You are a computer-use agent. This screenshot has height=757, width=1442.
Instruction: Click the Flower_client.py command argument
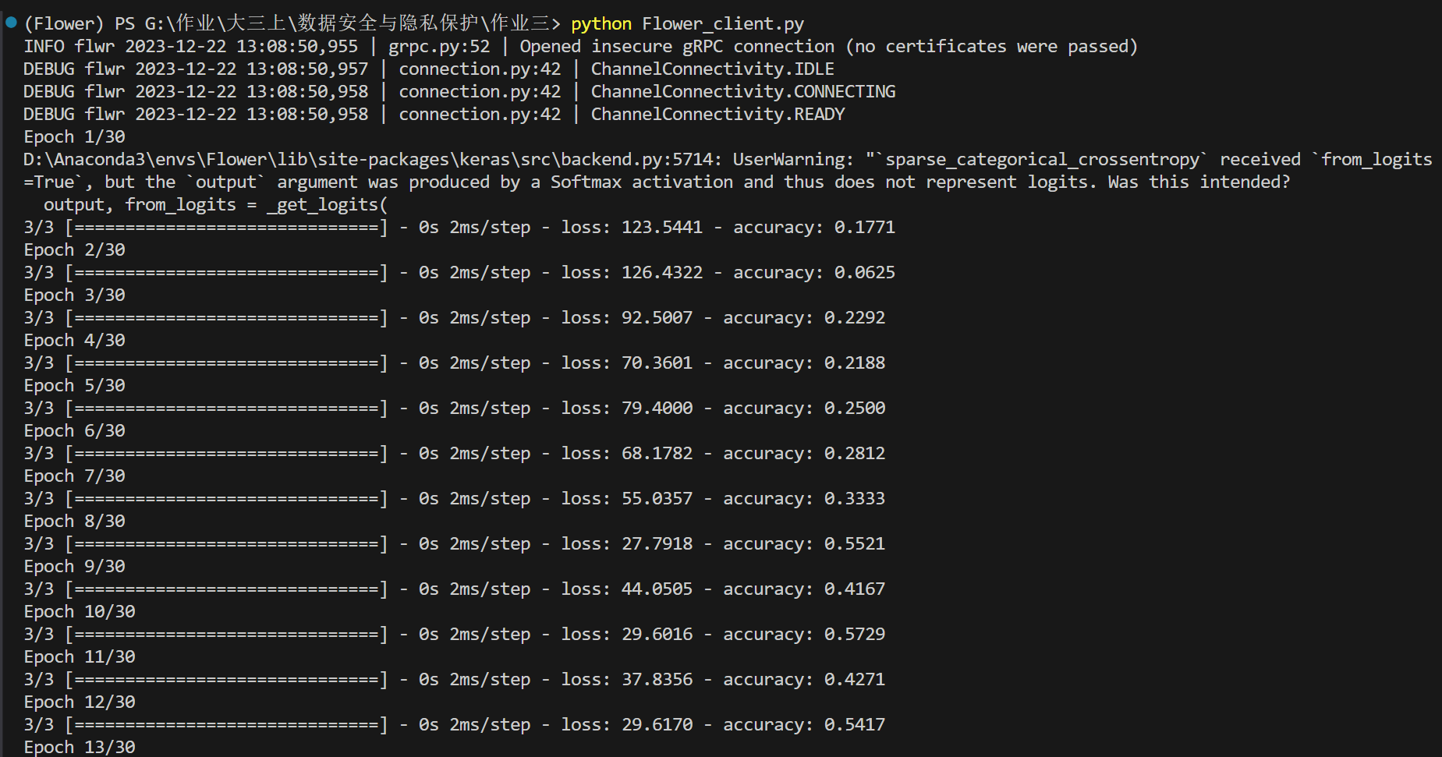click(722, 24)
